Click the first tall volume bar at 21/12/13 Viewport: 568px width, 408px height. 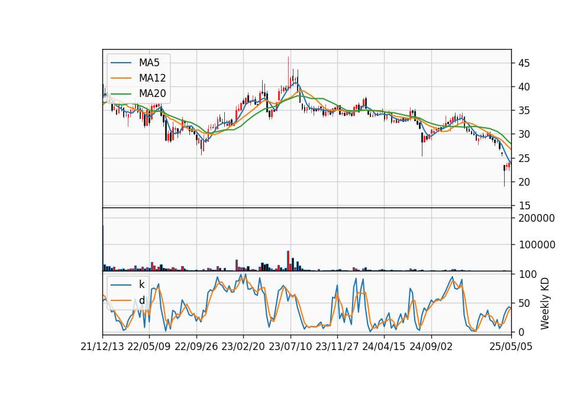(x=103, y=248)
